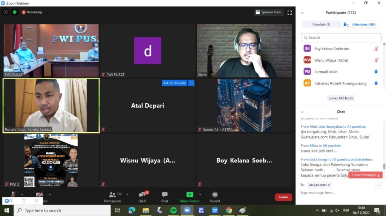Screen dimensions: 386x216
Task: Open meeting information icon
Action: (5, 12)
